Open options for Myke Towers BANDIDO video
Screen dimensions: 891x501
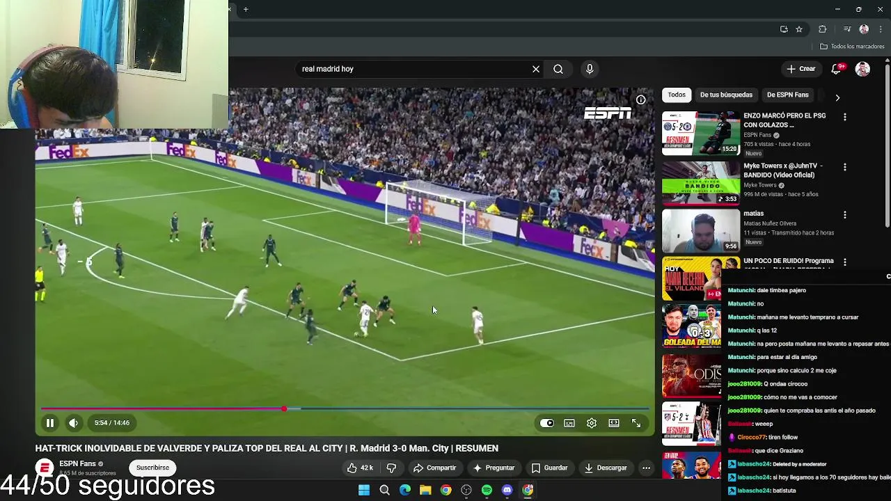[845, 167]
